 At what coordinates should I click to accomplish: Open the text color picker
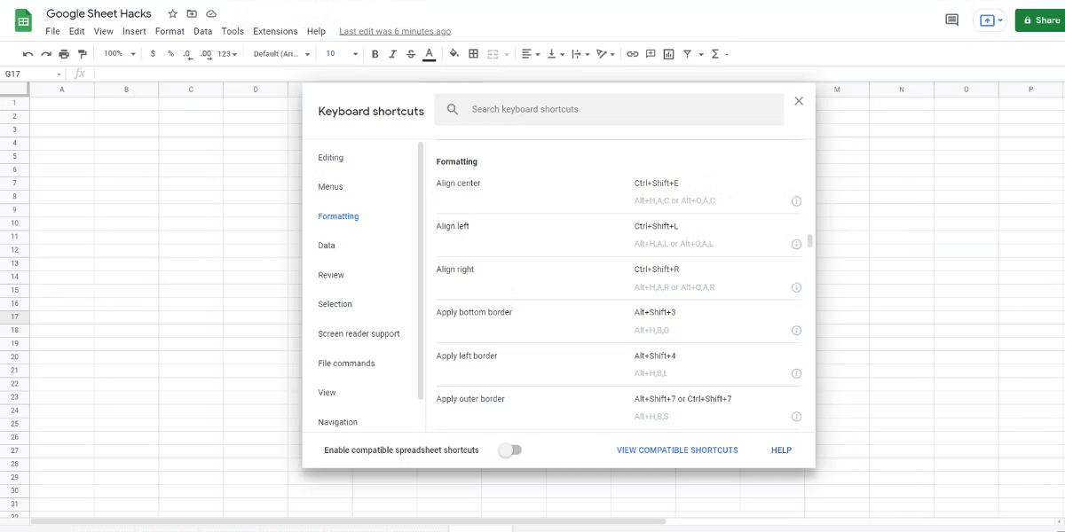(429, 54)
